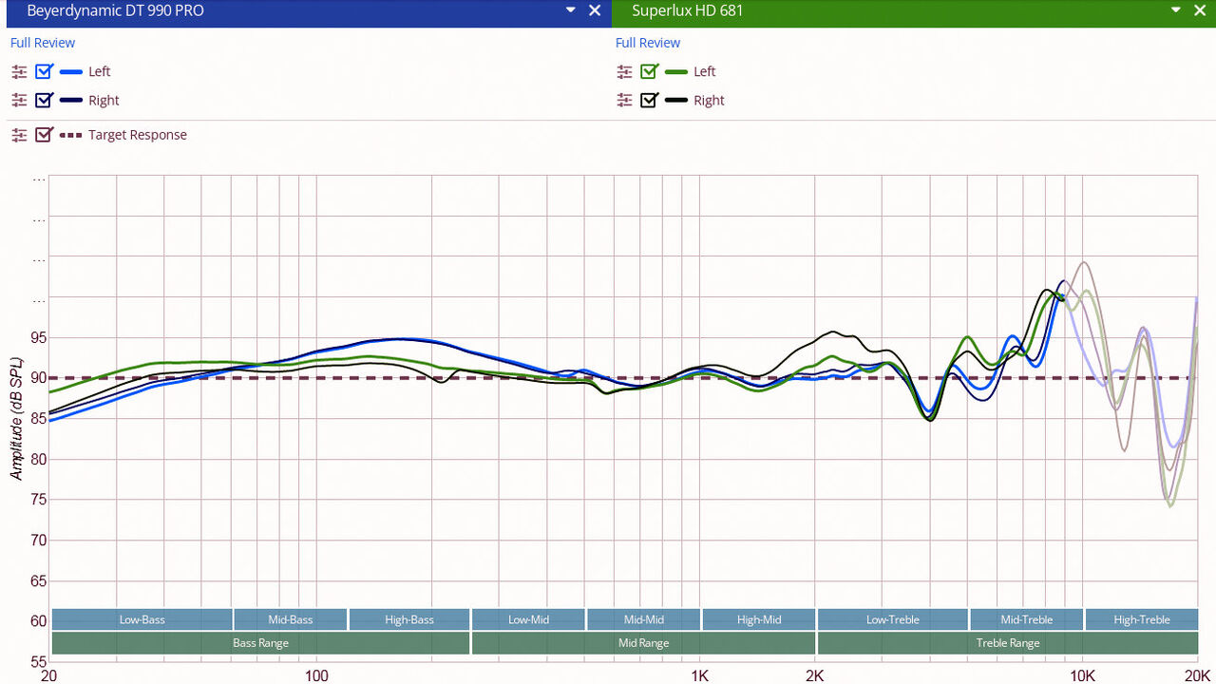Click the 75 amplitude axis label

click(38, 500)
